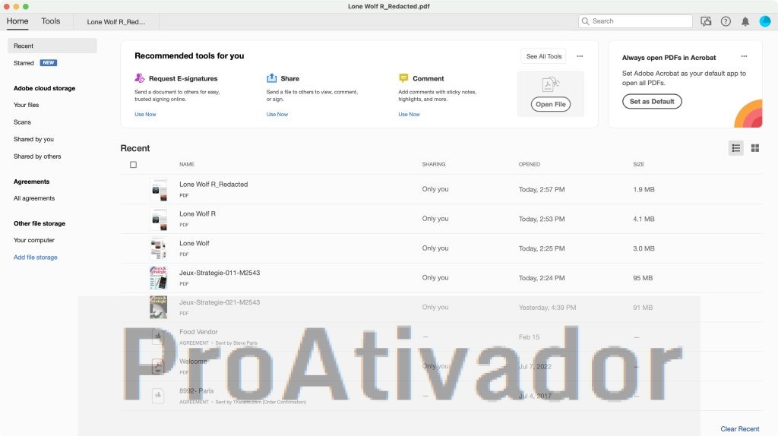Open All agreements in sidebar
Image resolution: width=778 pixels, height=436 pixels.
tap(34, 198)
